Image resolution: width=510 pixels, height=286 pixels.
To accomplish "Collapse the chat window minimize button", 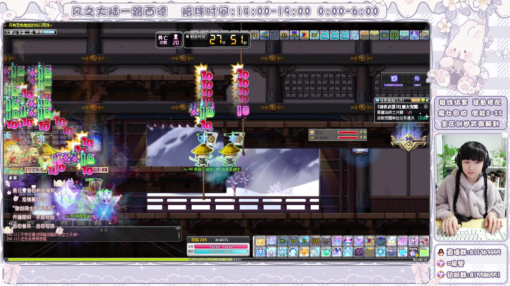I will point(178,228).
